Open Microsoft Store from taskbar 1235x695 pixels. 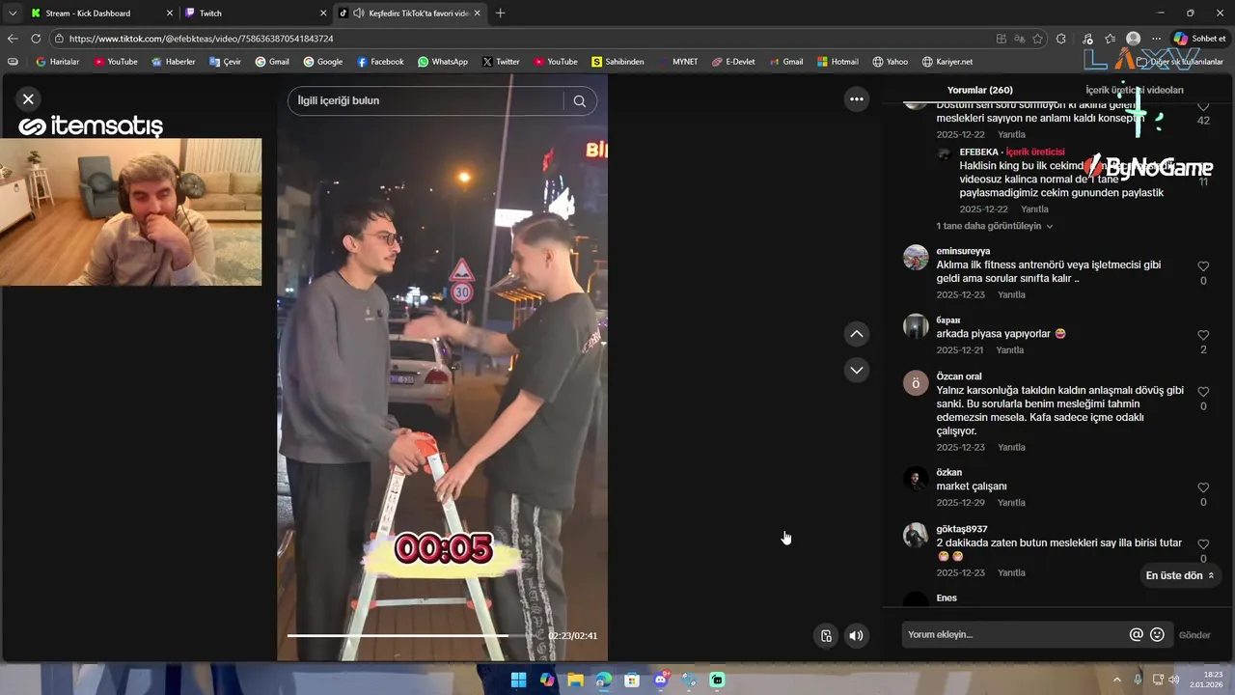point(632,680)
